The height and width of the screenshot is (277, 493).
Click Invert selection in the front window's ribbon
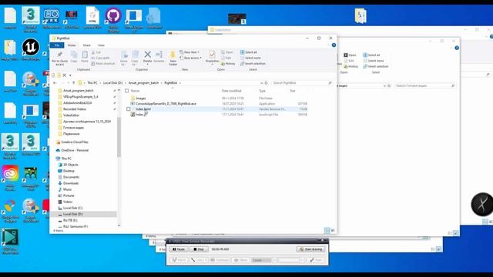click(253, 64)
